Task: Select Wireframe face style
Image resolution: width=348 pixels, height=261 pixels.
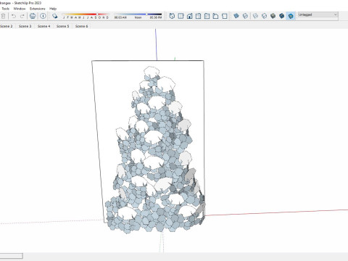Action: tap(255, 16)
